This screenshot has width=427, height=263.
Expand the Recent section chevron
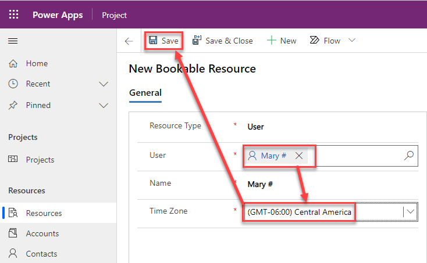(104, 84)
